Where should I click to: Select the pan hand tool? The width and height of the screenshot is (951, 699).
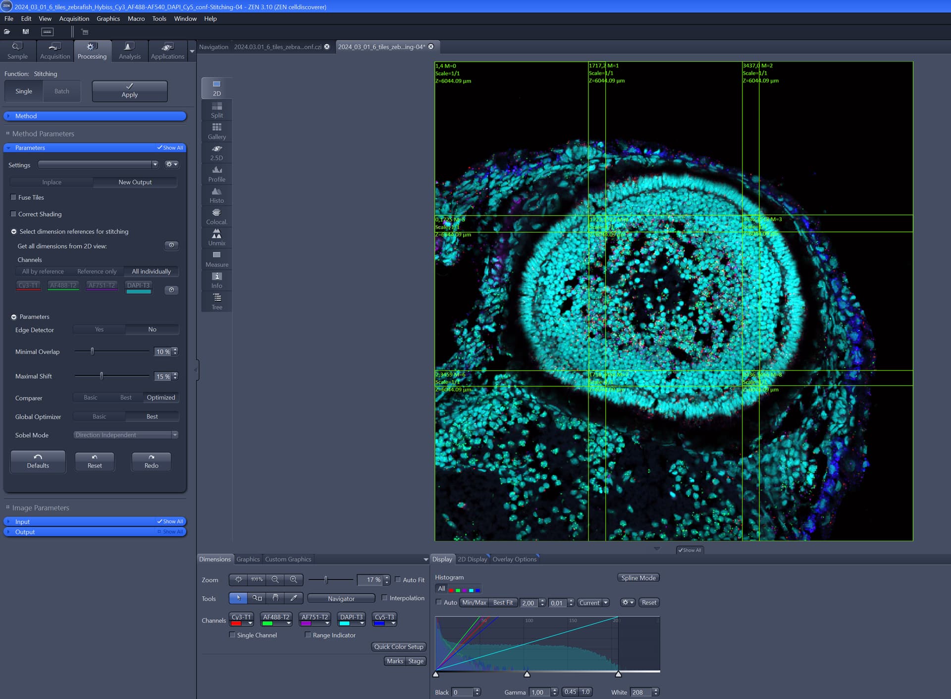coord(275,598)
